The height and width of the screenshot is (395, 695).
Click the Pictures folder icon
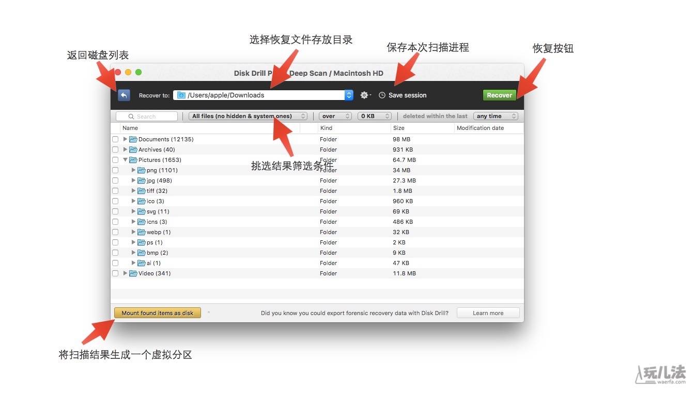tap(133, 160)
